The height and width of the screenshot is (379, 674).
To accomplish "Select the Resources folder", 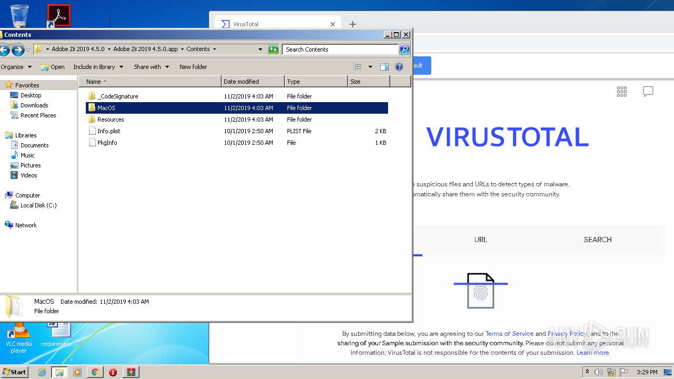I will [111, 119].
